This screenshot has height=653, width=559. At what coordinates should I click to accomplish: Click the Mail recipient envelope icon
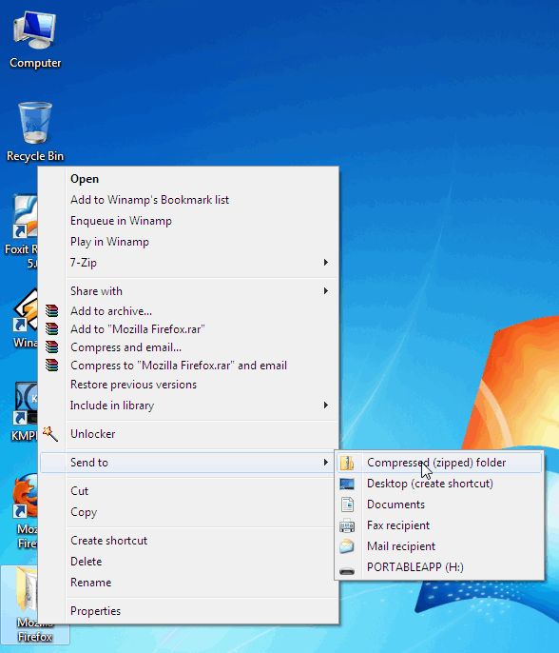346,546
